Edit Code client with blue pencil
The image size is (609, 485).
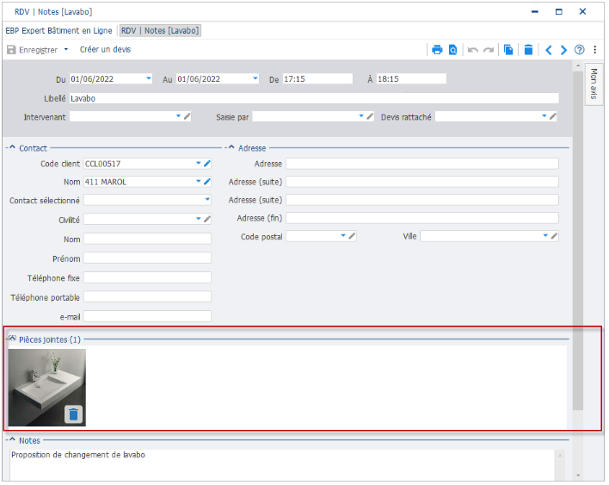click(x=207, y=164)
